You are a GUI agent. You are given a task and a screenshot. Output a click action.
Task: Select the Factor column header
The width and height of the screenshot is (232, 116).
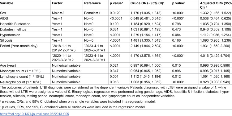point(57,3)
